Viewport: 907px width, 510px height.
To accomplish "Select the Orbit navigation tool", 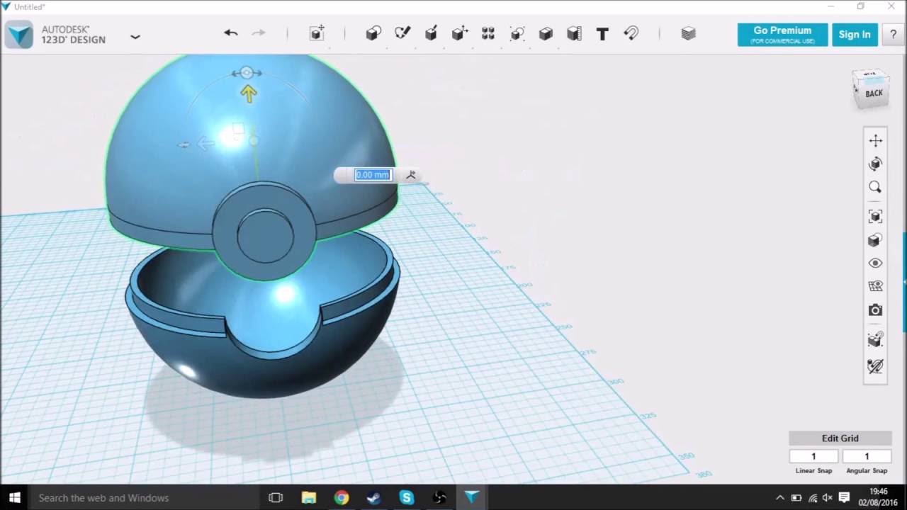I will pos(875,164).
